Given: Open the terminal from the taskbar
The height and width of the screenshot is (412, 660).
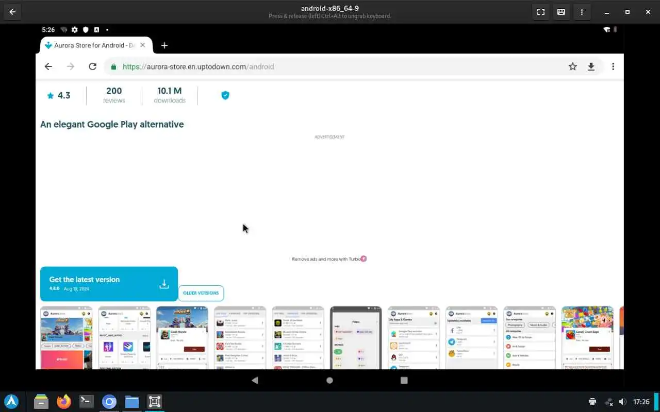Looking at the screenshot, I should (87, 402).
